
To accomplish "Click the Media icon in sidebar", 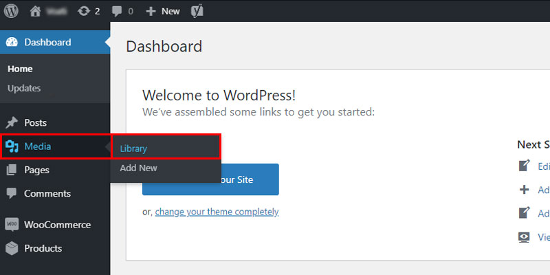I will [x=12, y=146].
